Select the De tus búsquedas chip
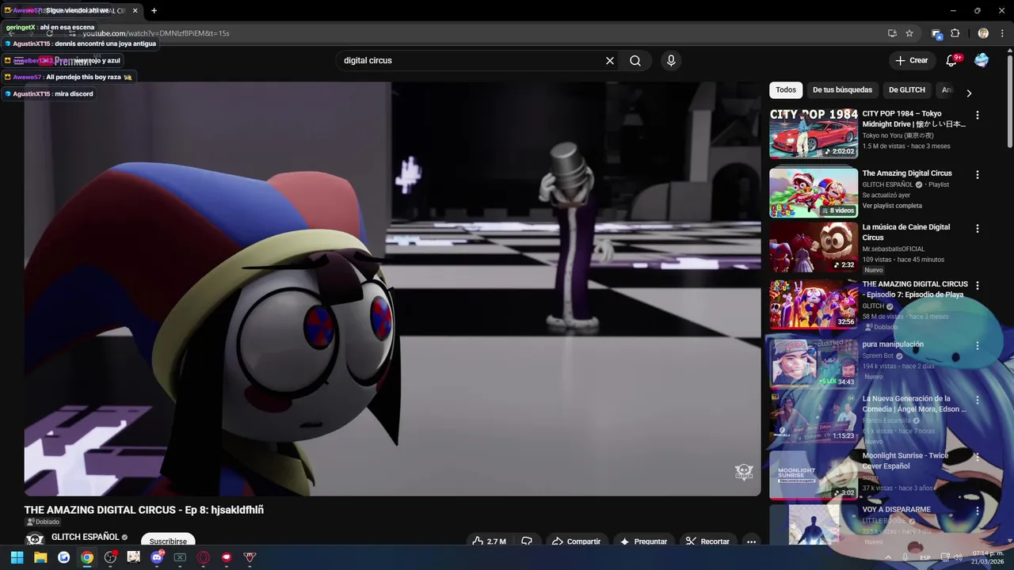1014x570 pixels. tap(842, 90)
